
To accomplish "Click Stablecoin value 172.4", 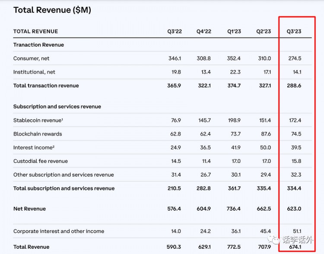I will click(x=295, y=120).
